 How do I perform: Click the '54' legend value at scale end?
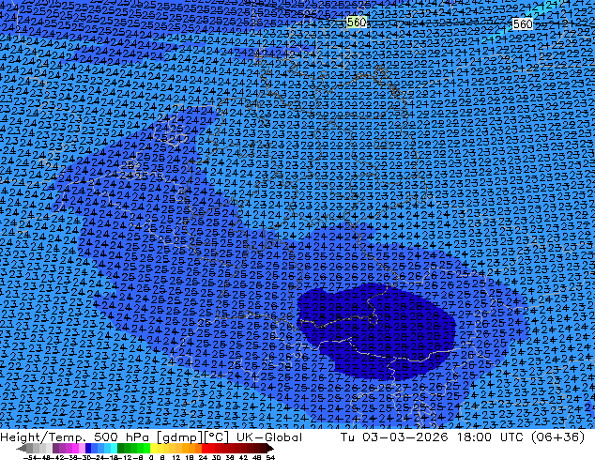pos(270,457)
